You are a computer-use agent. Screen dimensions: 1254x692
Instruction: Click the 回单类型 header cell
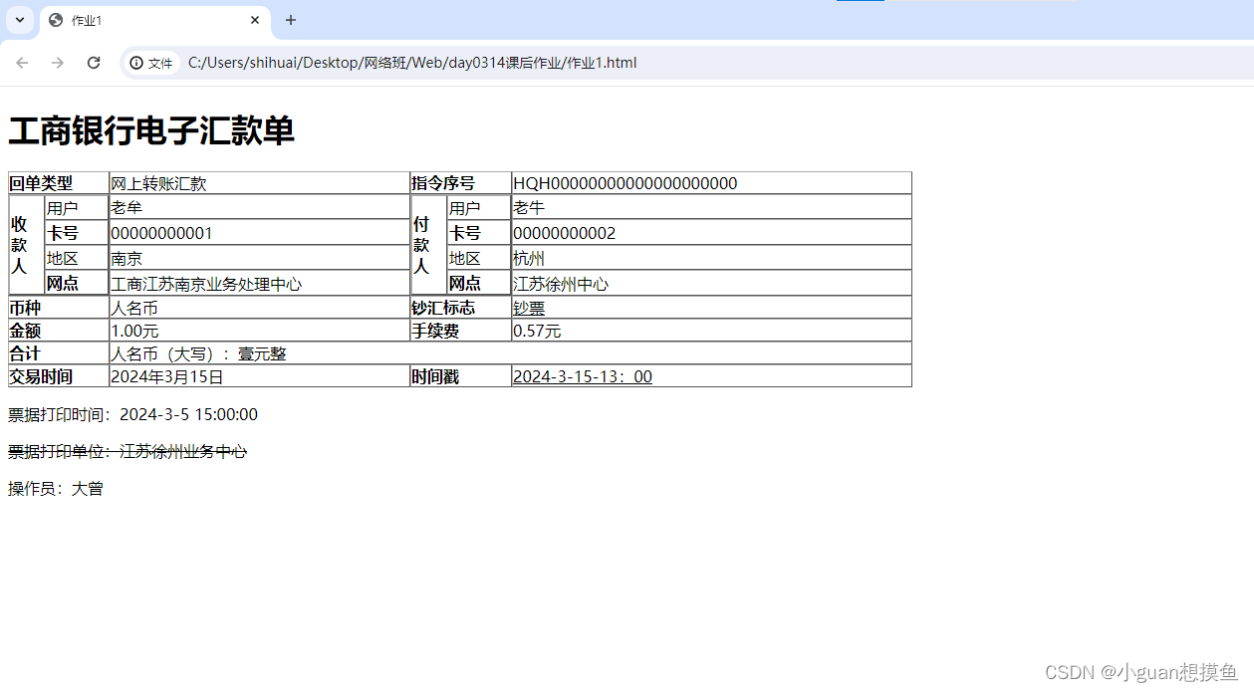[x=59, y=183]
